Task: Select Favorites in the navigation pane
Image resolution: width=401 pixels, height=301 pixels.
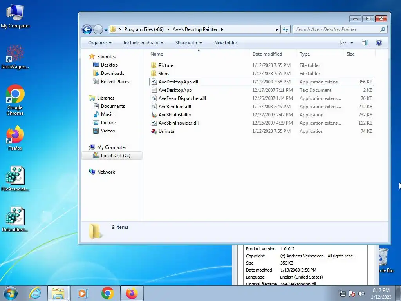Action: [x=106, y=56]
